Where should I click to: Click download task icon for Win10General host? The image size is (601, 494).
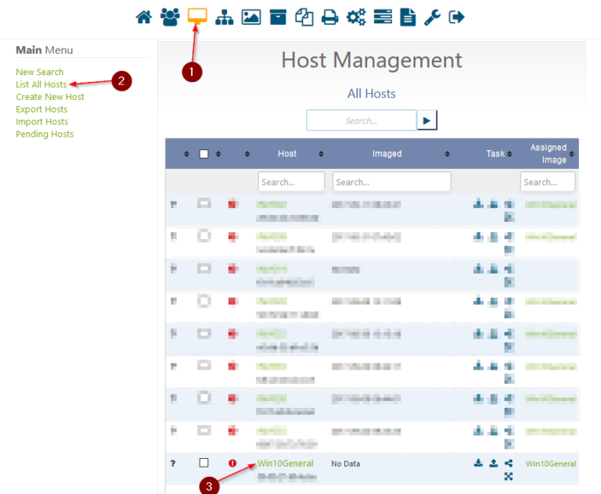tap(478, 463)
